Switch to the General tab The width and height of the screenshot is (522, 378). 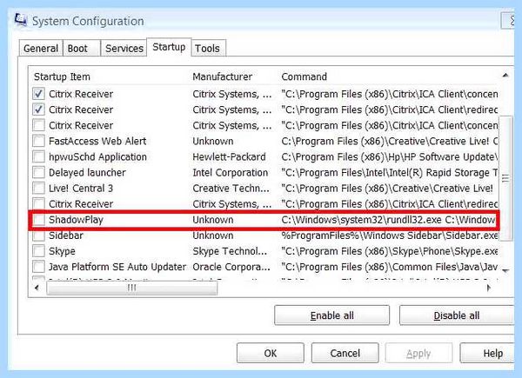[41, 49]
